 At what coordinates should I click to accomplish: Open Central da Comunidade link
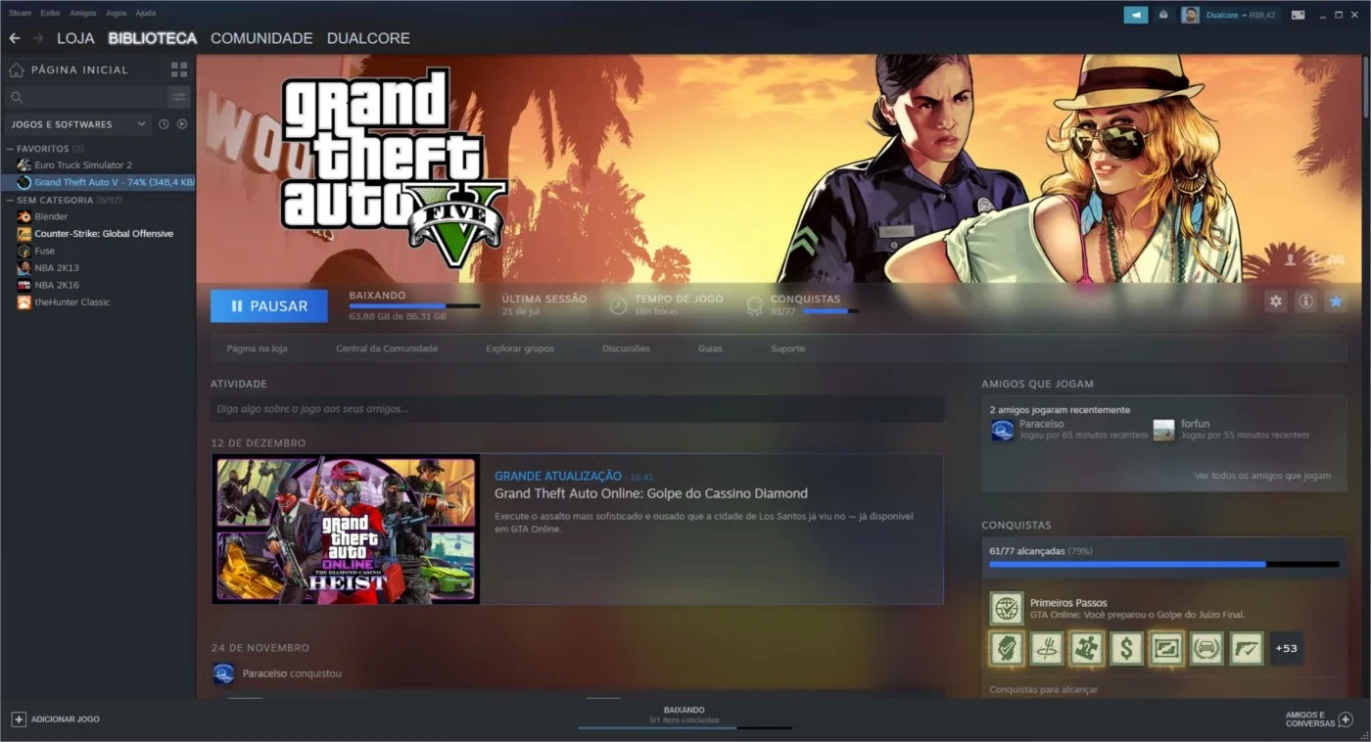(x=387, y=348)
